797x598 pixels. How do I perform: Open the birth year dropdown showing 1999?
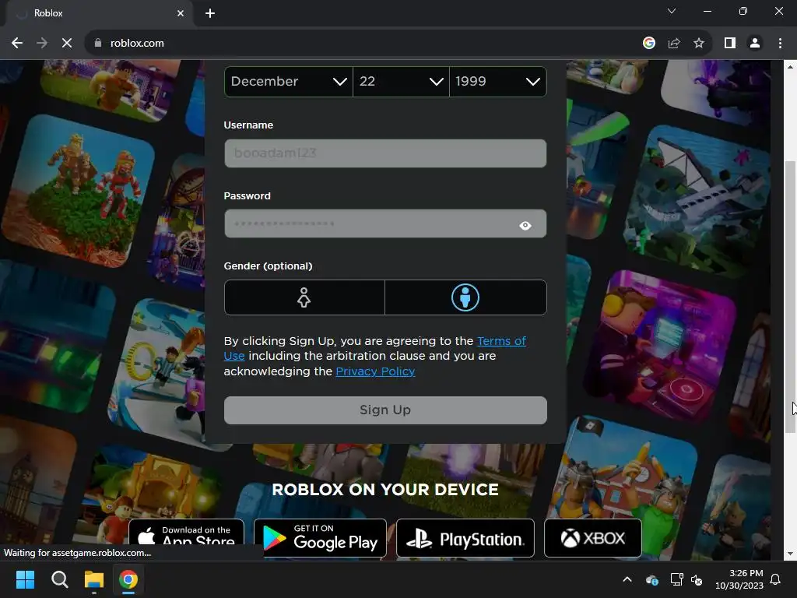tap(498, 81)
